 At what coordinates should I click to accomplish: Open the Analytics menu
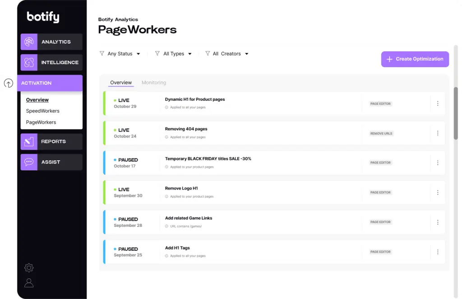(x=51, y=42)
